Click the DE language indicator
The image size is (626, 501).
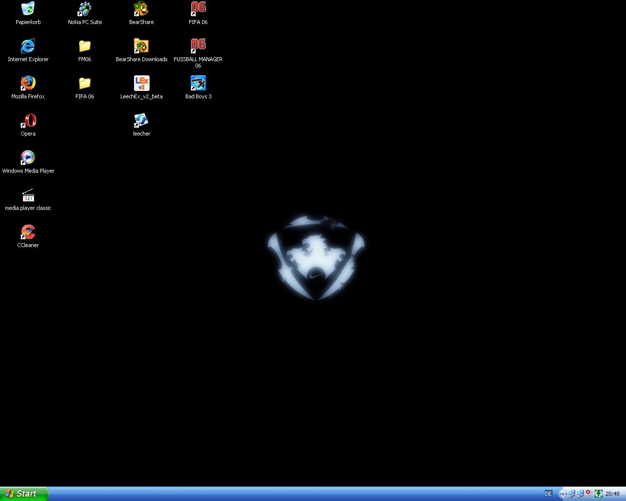click(x=548, y=494)
